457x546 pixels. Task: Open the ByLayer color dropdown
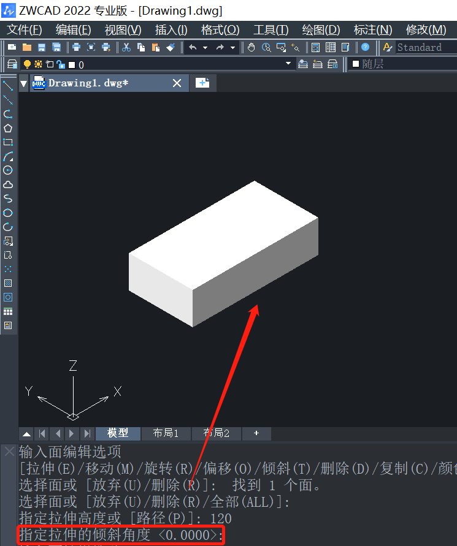(402, 64)
